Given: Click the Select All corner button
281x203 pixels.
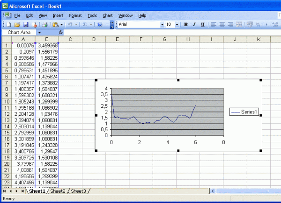Looking at the screenshot, I should [7, 39].
